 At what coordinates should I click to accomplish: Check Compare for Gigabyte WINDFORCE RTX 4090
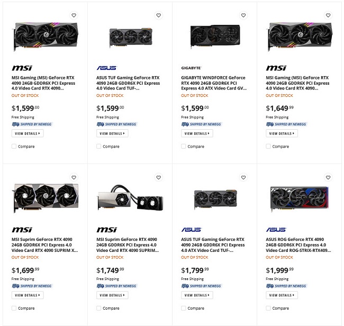point(184,147)
